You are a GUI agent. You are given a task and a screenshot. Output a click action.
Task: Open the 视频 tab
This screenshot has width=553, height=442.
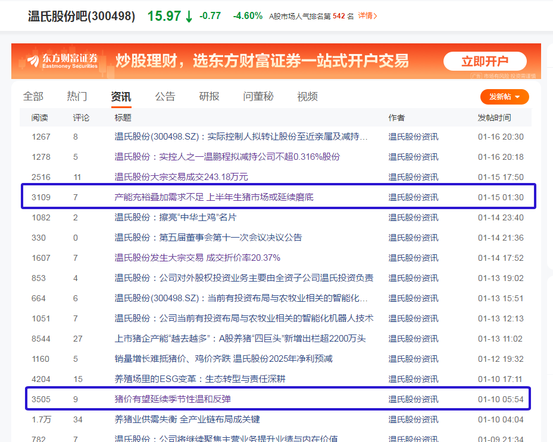click(307, 97)
